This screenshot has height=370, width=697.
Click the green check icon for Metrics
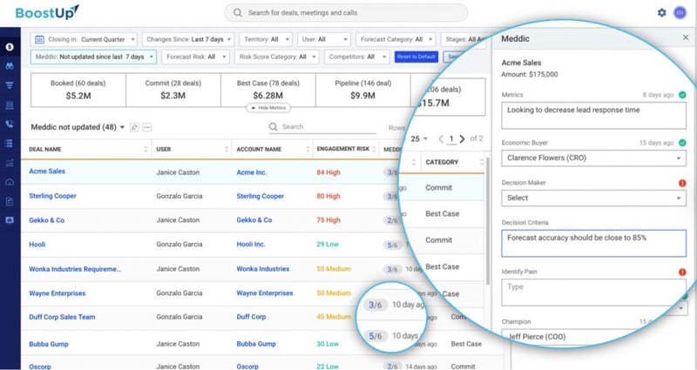[682, 95]
